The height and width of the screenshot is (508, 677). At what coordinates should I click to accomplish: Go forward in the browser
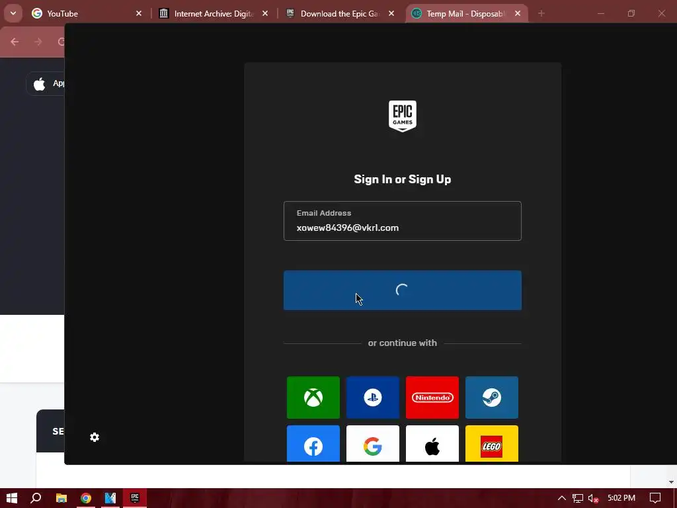(38, 42)
